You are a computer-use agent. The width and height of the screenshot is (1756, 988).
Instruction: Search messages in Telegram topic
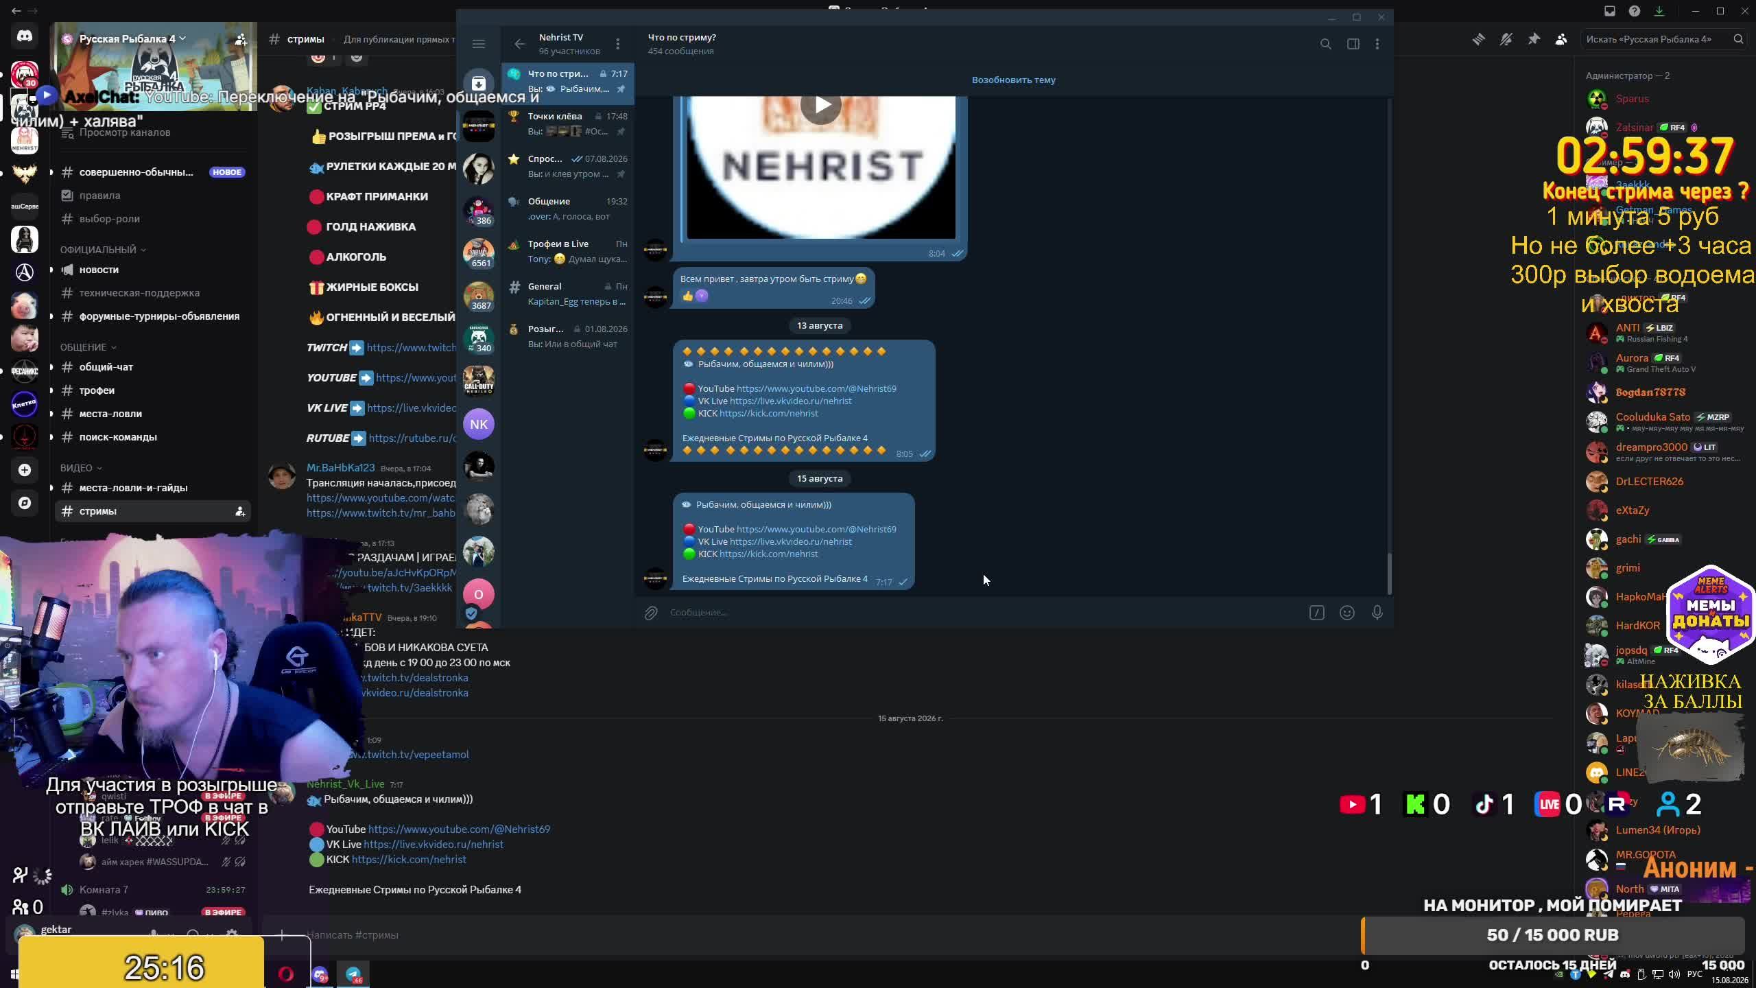(x=1325, y=44)
